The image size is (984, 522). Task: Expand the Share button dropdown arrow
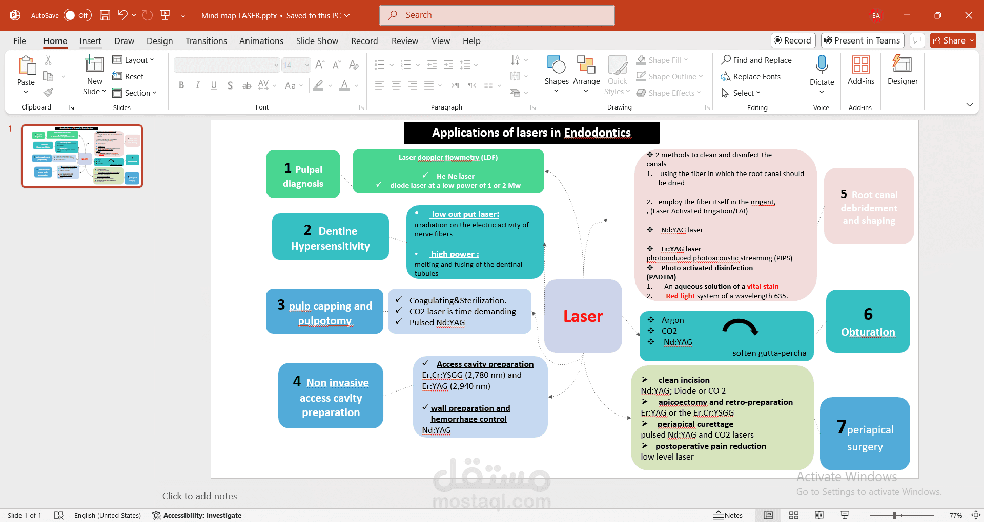[x=972, y=40]
